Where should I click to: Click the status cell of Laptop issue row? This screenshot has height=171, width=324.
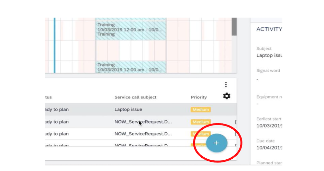(x=57, y=110)
